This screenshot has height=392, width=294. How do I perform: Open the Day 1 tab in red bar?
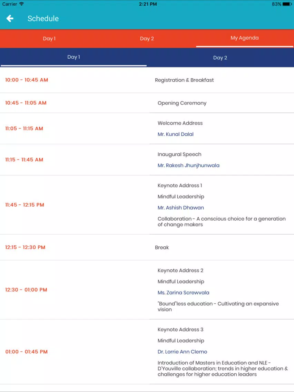[49, 39]
